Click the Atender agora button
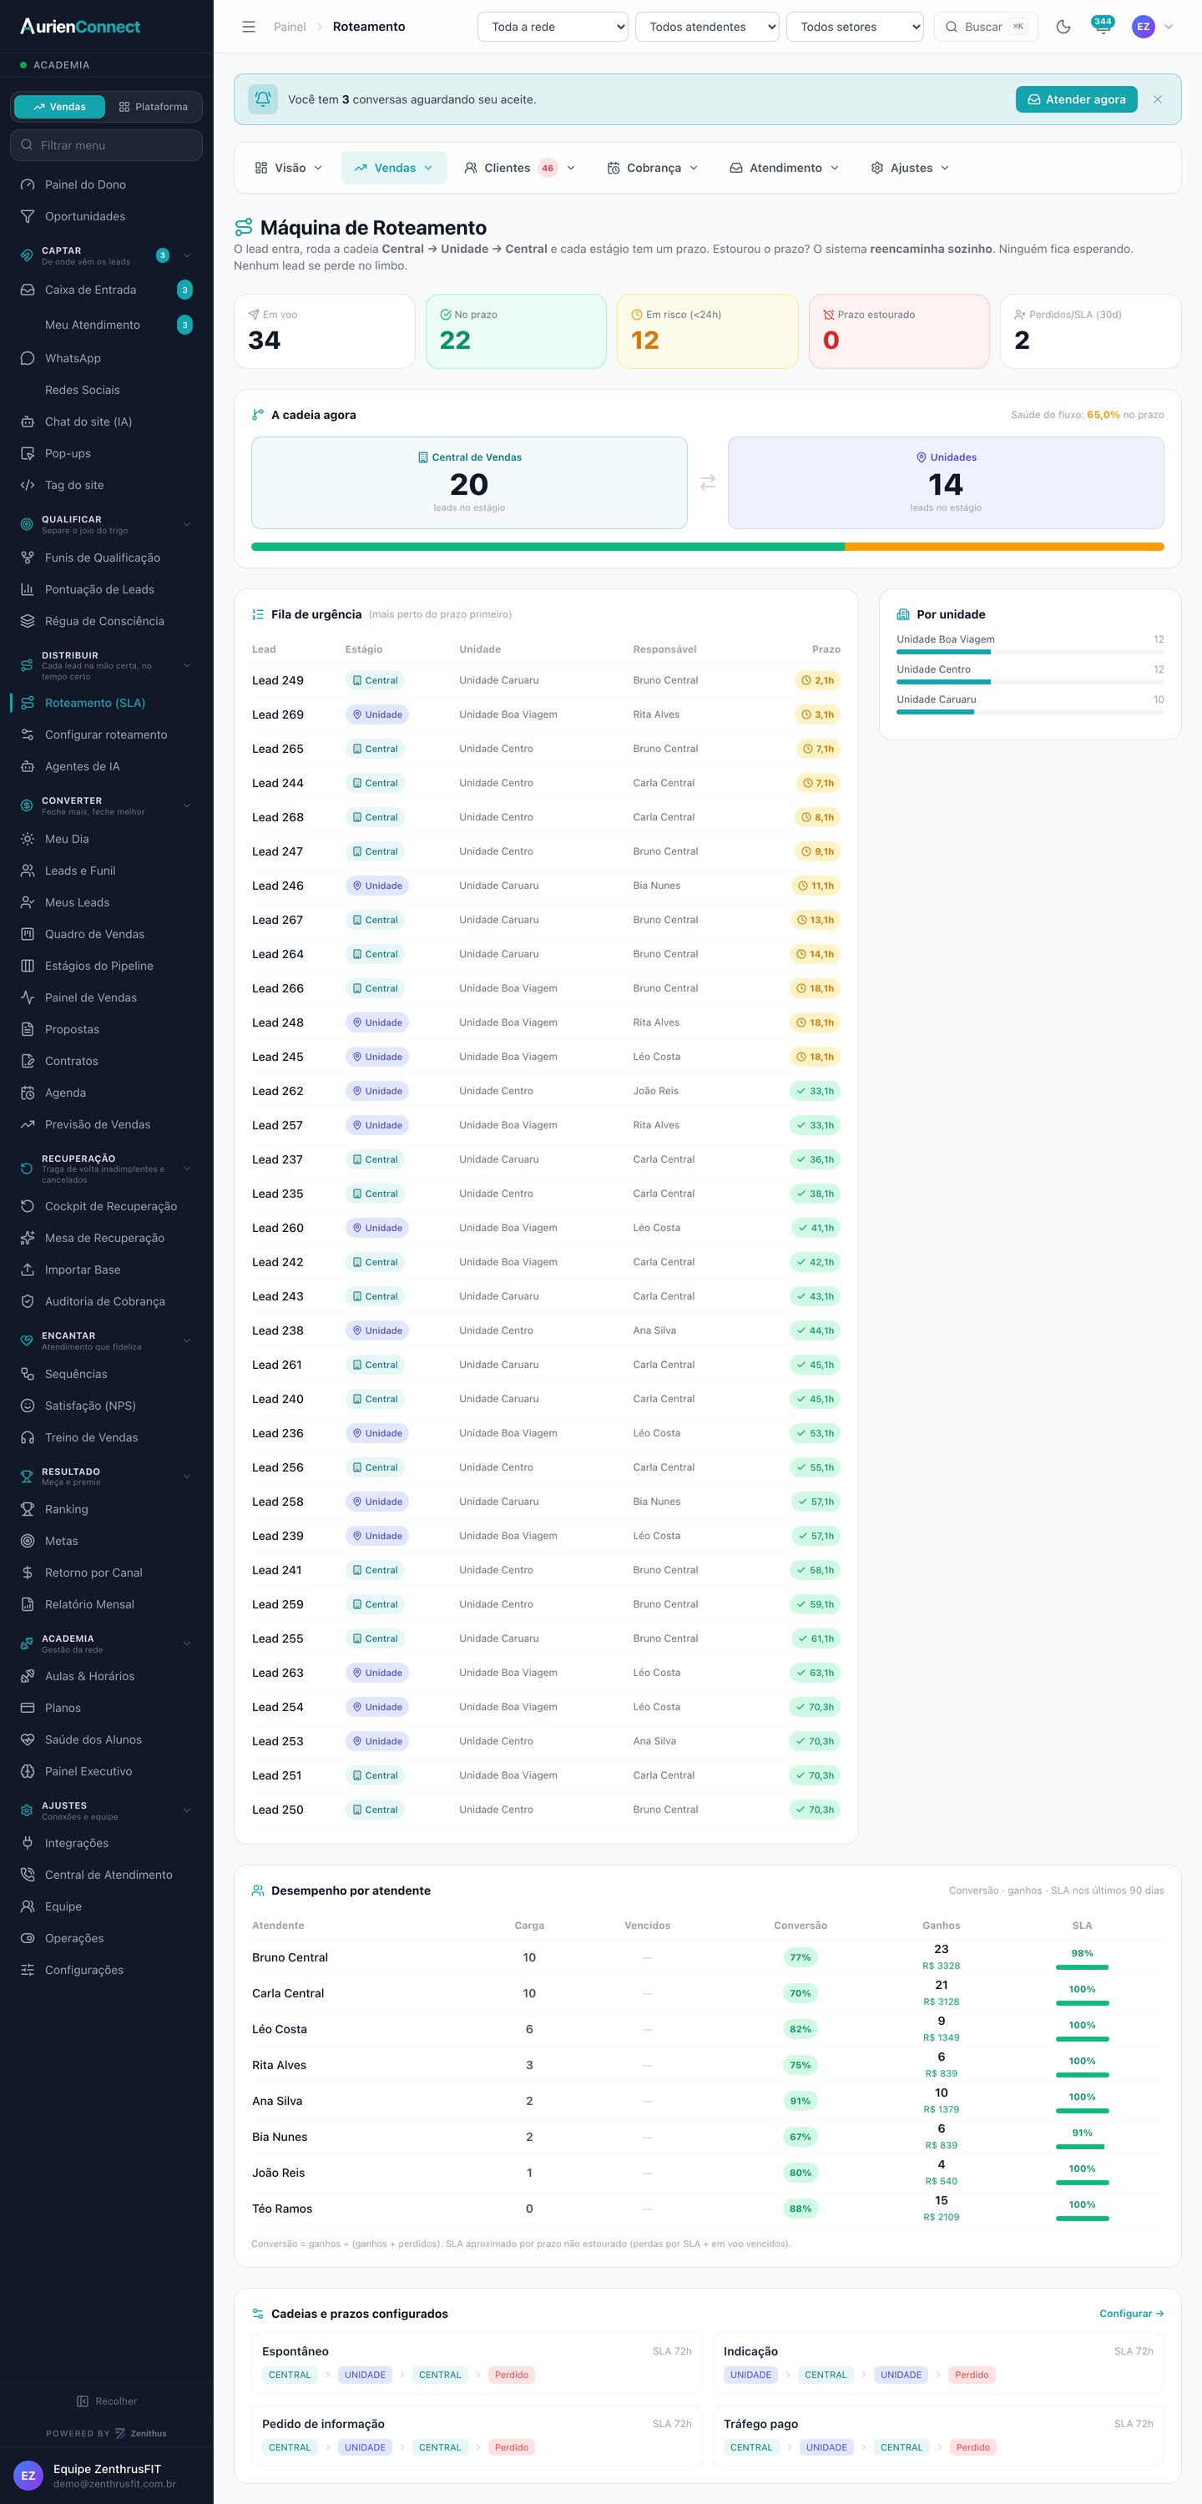 (1077, 99)
